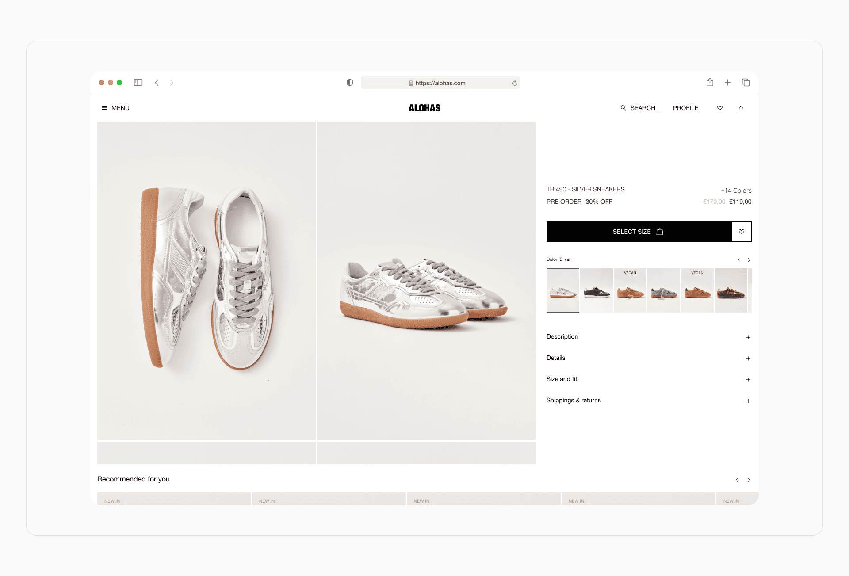The image size is (849, 576).
Task: Open a new browser tab with plus icon
Action: tap(728, 83)
